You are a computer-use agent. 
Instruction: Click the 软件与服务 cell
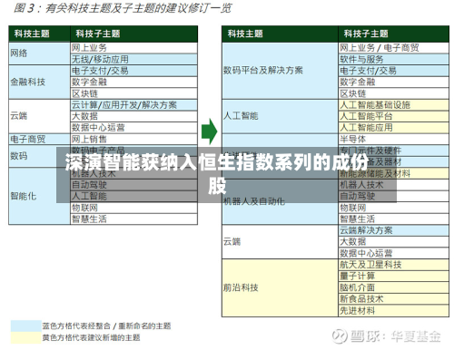(393, 59)
